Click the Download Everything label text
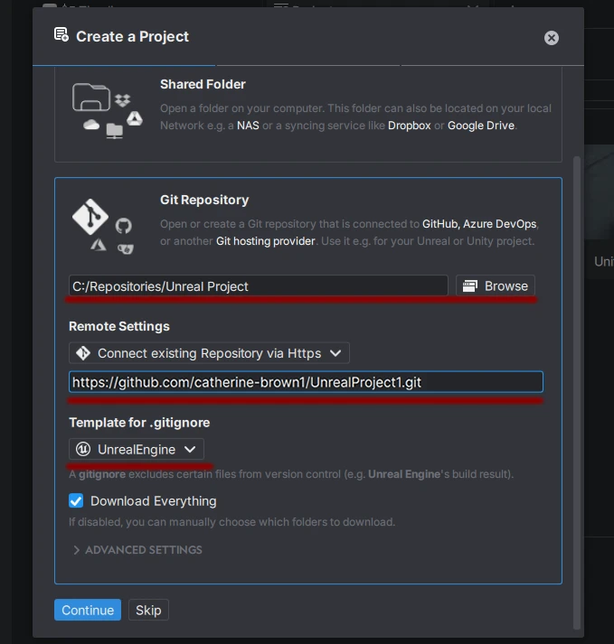 tap(154, 501)
